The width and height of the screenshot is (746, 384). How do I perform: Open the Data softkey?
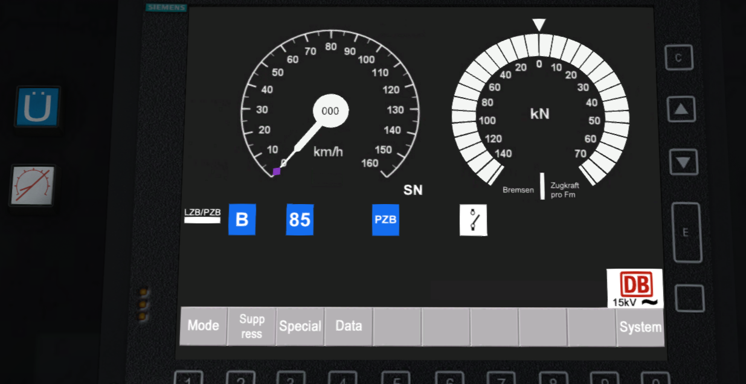(349, 326)
